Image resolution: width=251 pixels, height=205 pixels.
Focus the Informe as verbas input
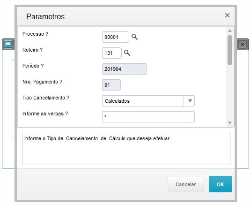[148, 117]
